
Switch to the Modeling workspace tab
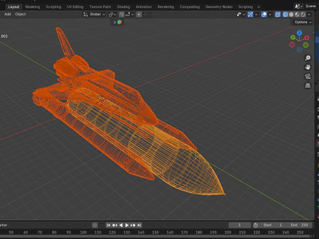pos(33,7)
